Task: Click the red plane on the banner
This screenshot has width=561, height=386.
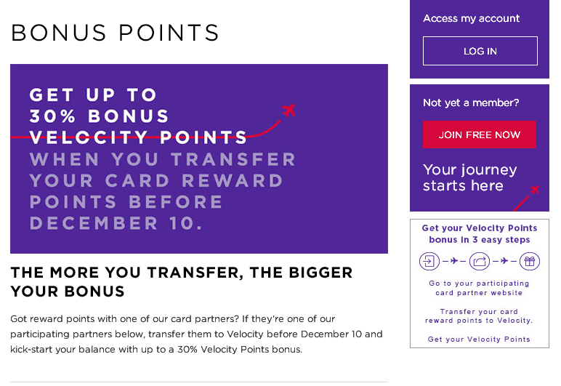Action: tap(288, 110)
